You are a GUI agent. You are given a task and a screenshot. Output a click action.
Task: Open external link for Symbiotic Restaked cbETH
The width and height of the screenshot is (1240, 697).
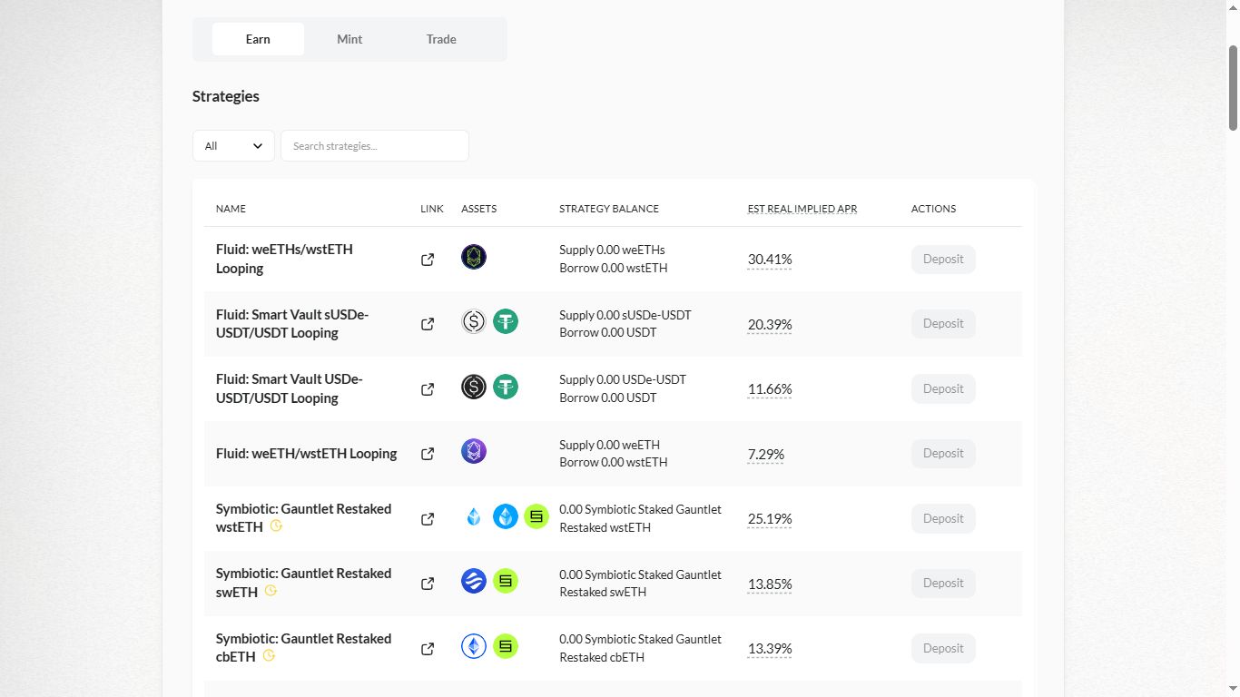(428, 649)
